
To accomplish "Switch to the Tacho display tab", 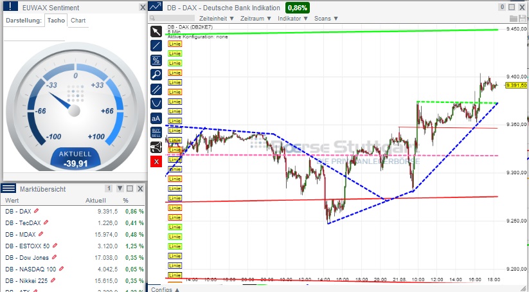I will click(56, 20).
